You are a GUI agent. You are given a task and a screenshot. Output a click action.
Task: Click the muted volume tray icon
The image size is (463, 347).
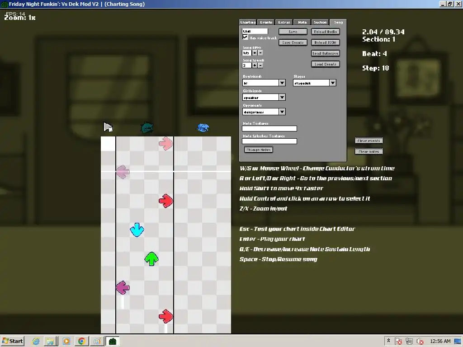tap(420, 342)
